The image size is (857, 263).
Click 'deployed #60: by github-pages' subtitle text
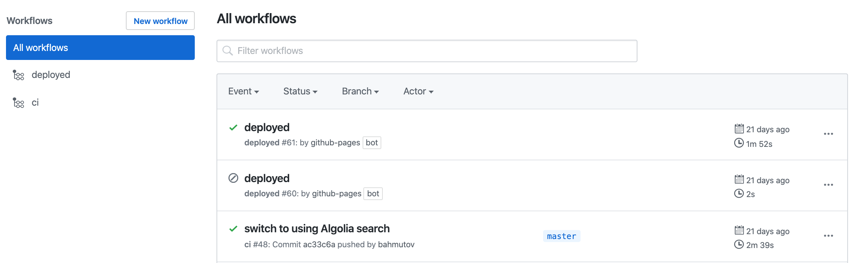tap(303, 194)
